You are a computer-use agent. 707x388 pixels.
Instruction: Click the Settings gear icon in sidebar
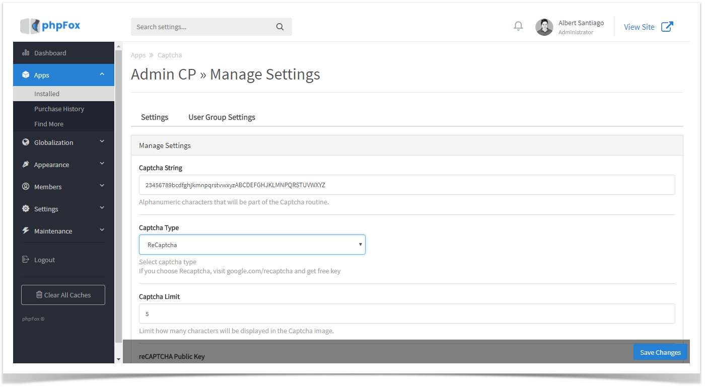26,209
